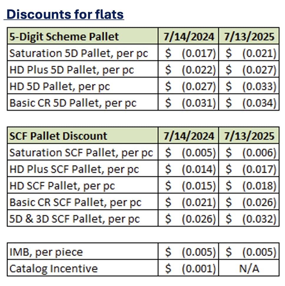
Task: Click the "Saturation SCF Pallet, per pc" label
Action: 81,152
